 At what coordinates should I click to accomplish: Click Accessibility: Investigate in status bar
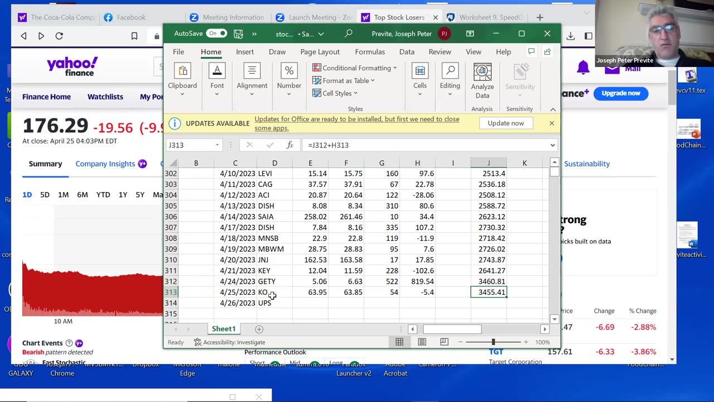[229, 342]
